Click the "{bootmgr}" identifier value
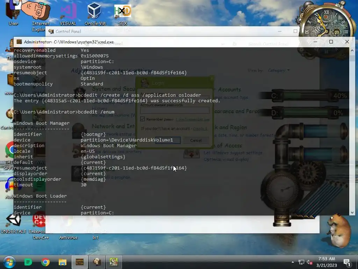 93,134
